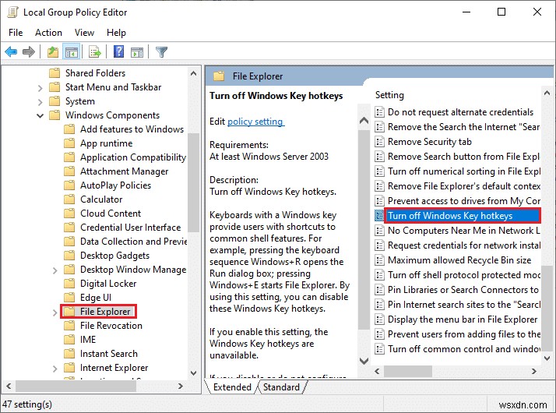Click tree pane scroll up arrow
Image resolution: width=556 pixels, height=413 pixels.
pyautogui.click(x=194, y=73)
